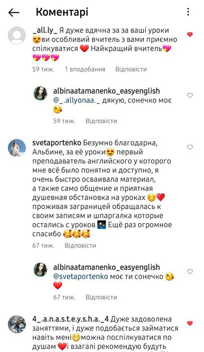Open the @_.allyonaa._ mention link
Screen dimensions: 204x352
coord(77,101)
